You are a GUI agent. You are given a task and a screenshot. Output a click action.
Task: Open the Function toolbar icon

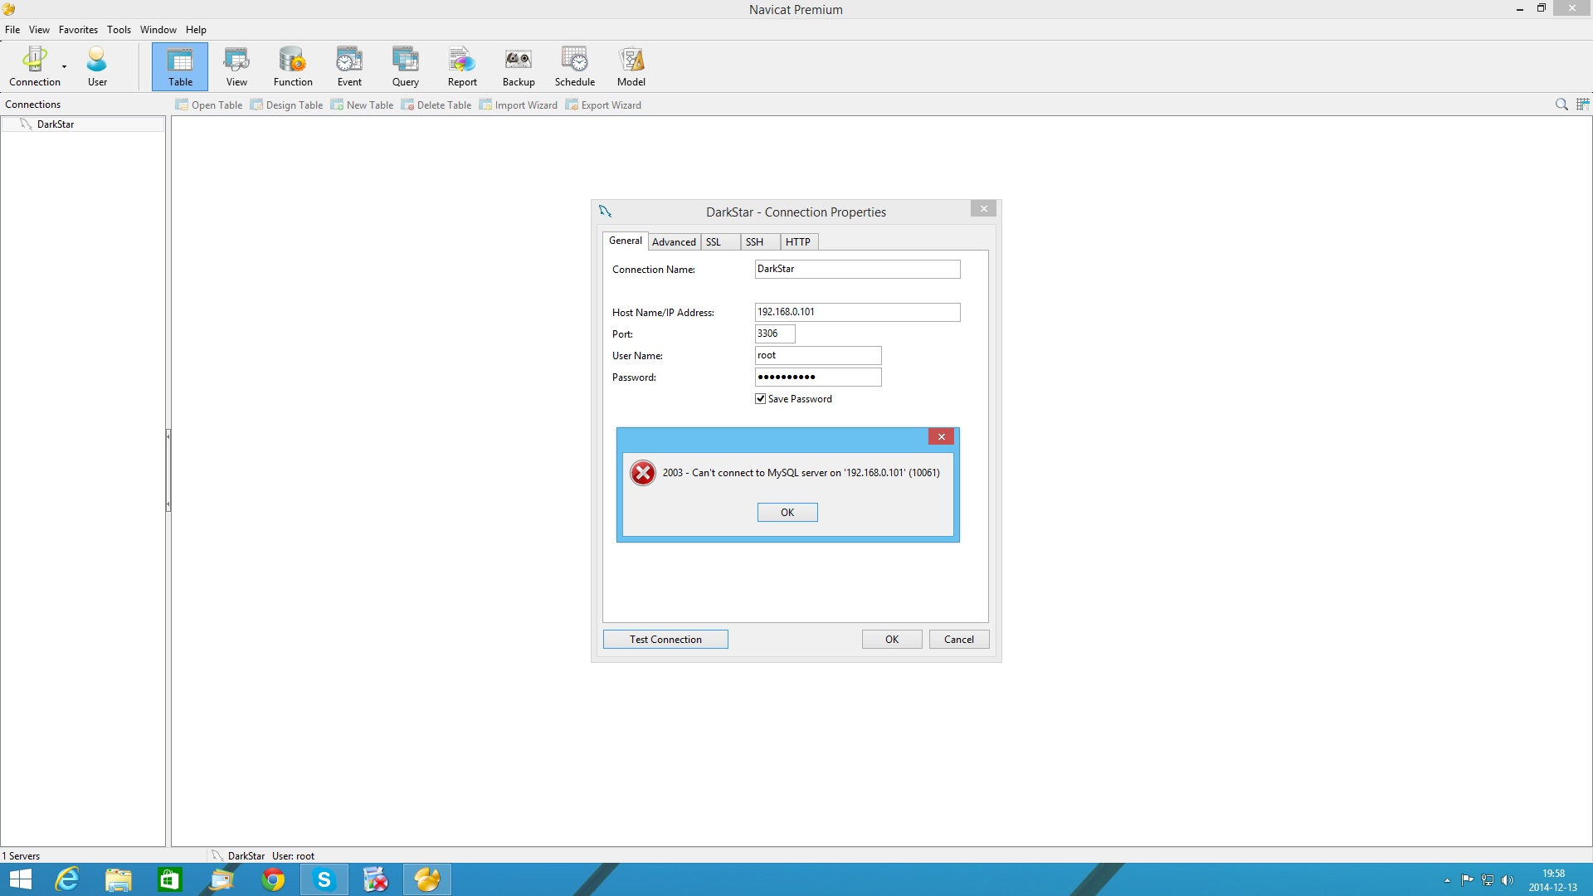(293, 66)
